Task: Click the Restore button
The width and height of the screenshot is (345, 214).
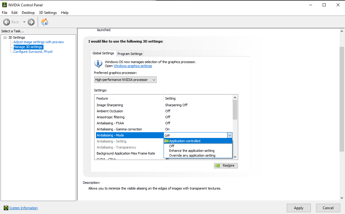Action: (x=226, y=165)
